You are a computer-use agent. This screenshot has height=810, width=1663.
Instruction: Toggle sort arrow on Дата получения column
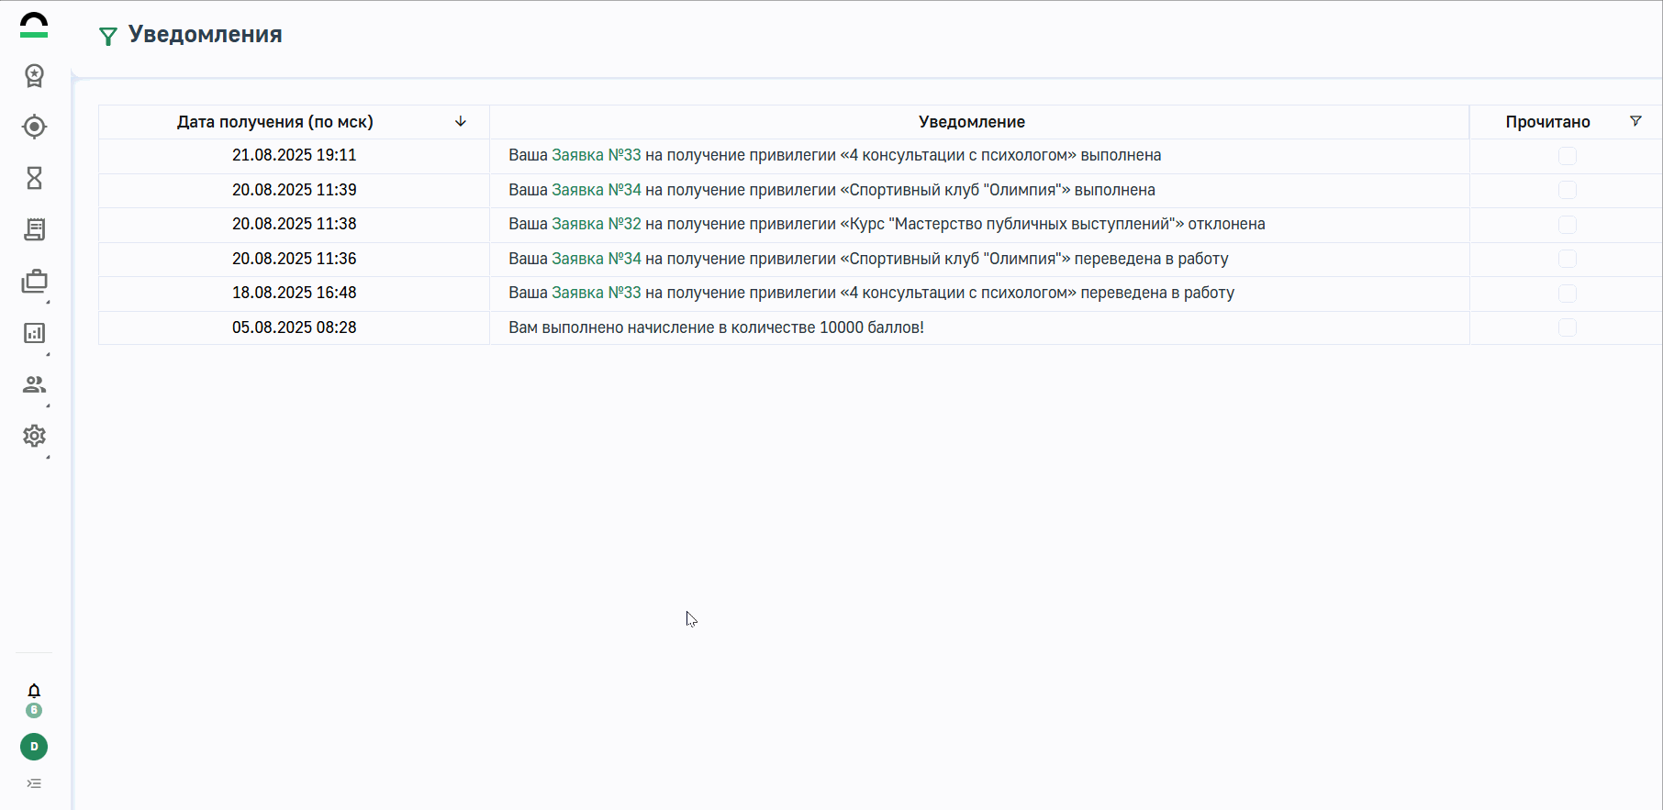(461, 121)
